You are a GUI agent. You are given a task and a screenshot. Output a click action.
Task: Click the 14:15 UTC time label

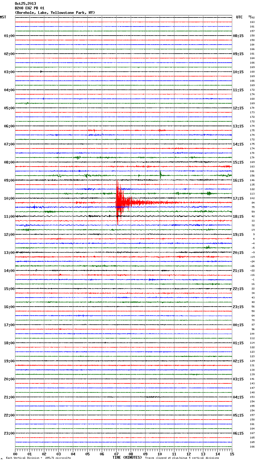click(238, 144)
